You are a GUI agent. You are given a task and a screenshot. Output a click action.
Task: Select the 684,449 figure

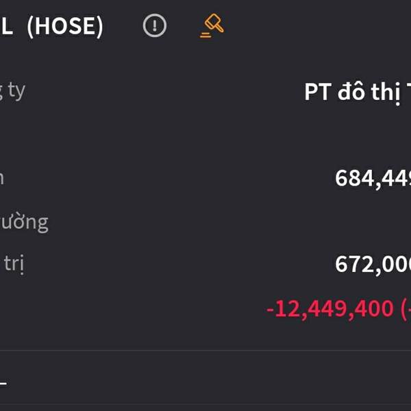[x=373, y=178]
